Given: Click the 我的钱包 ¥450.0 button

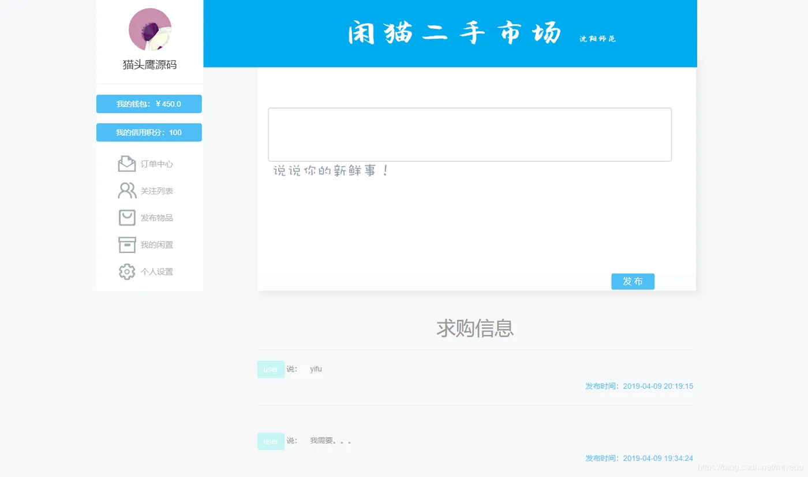Looking at the screenshot, I should tap(149, 104).
